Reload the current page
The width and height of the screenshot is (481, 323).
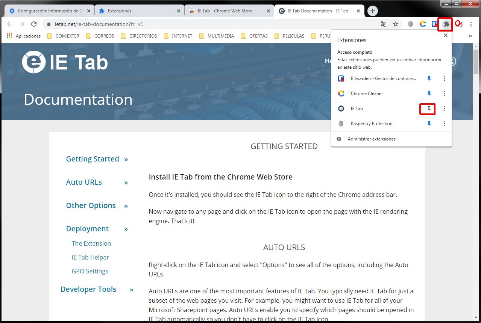[x=34, y=24]
